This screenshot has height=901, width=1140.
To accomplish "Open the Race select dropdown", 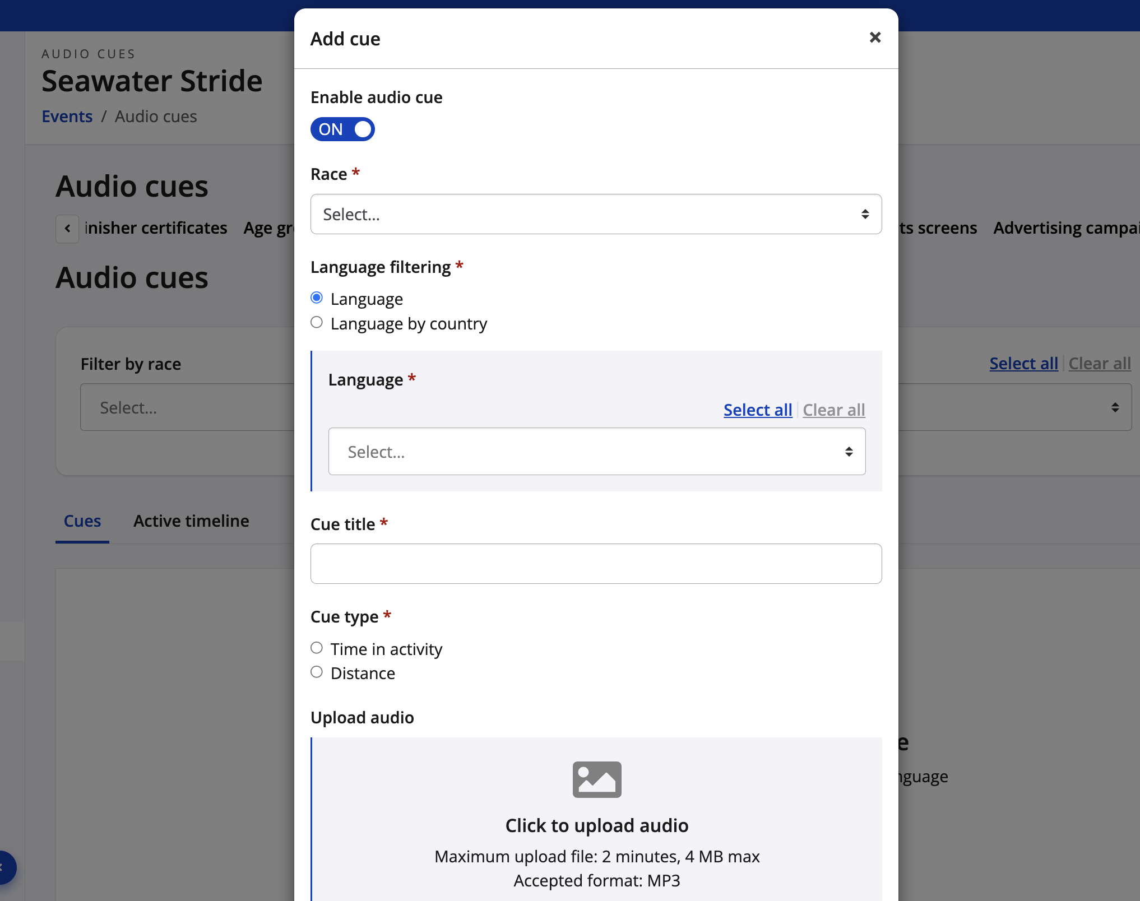I will (x=595, y=215).
